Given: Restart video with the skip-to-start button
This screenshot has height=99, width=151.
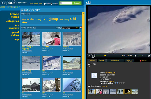Looking at the screenshot, I should click(89, 56).
